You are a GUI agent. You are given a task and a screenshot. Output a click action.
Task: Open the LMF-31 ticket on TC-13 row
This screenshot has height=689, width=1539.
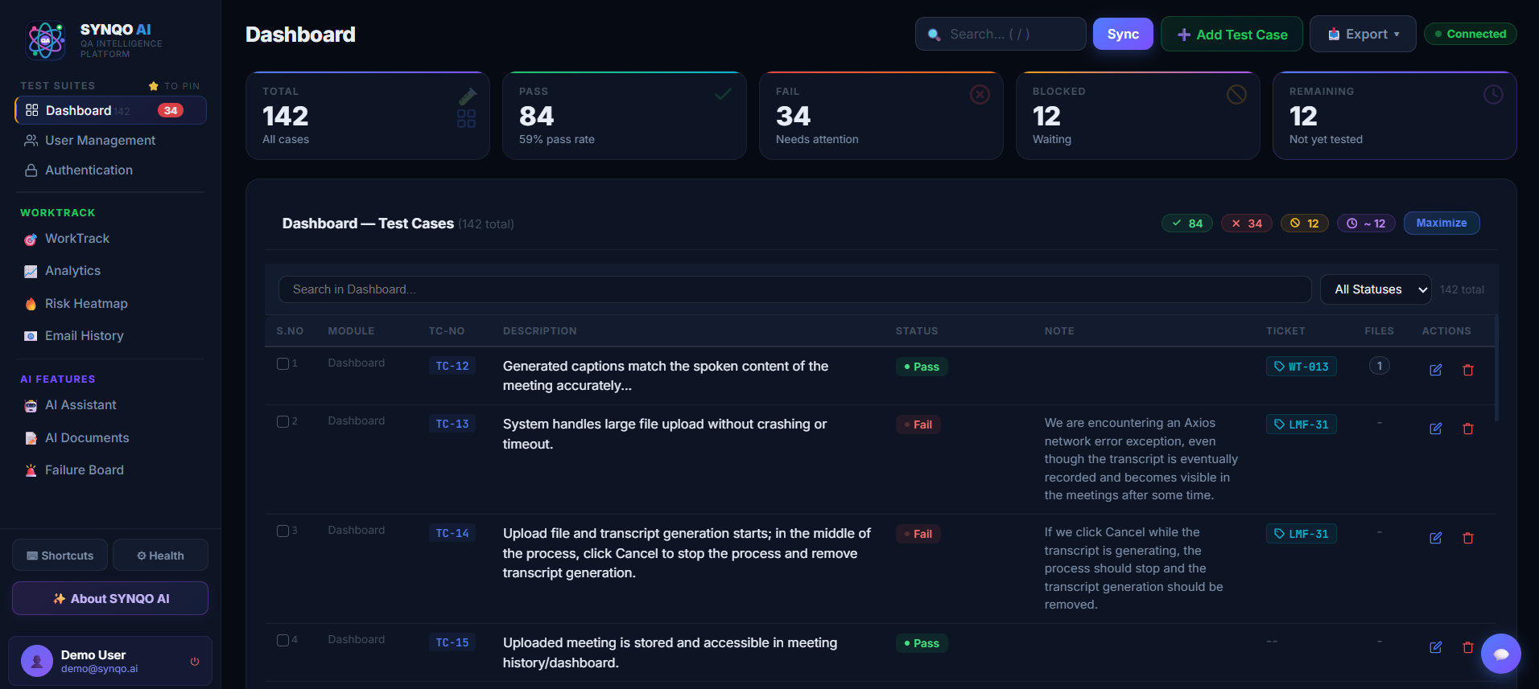pyautogui.click(x=1301, y=424)
